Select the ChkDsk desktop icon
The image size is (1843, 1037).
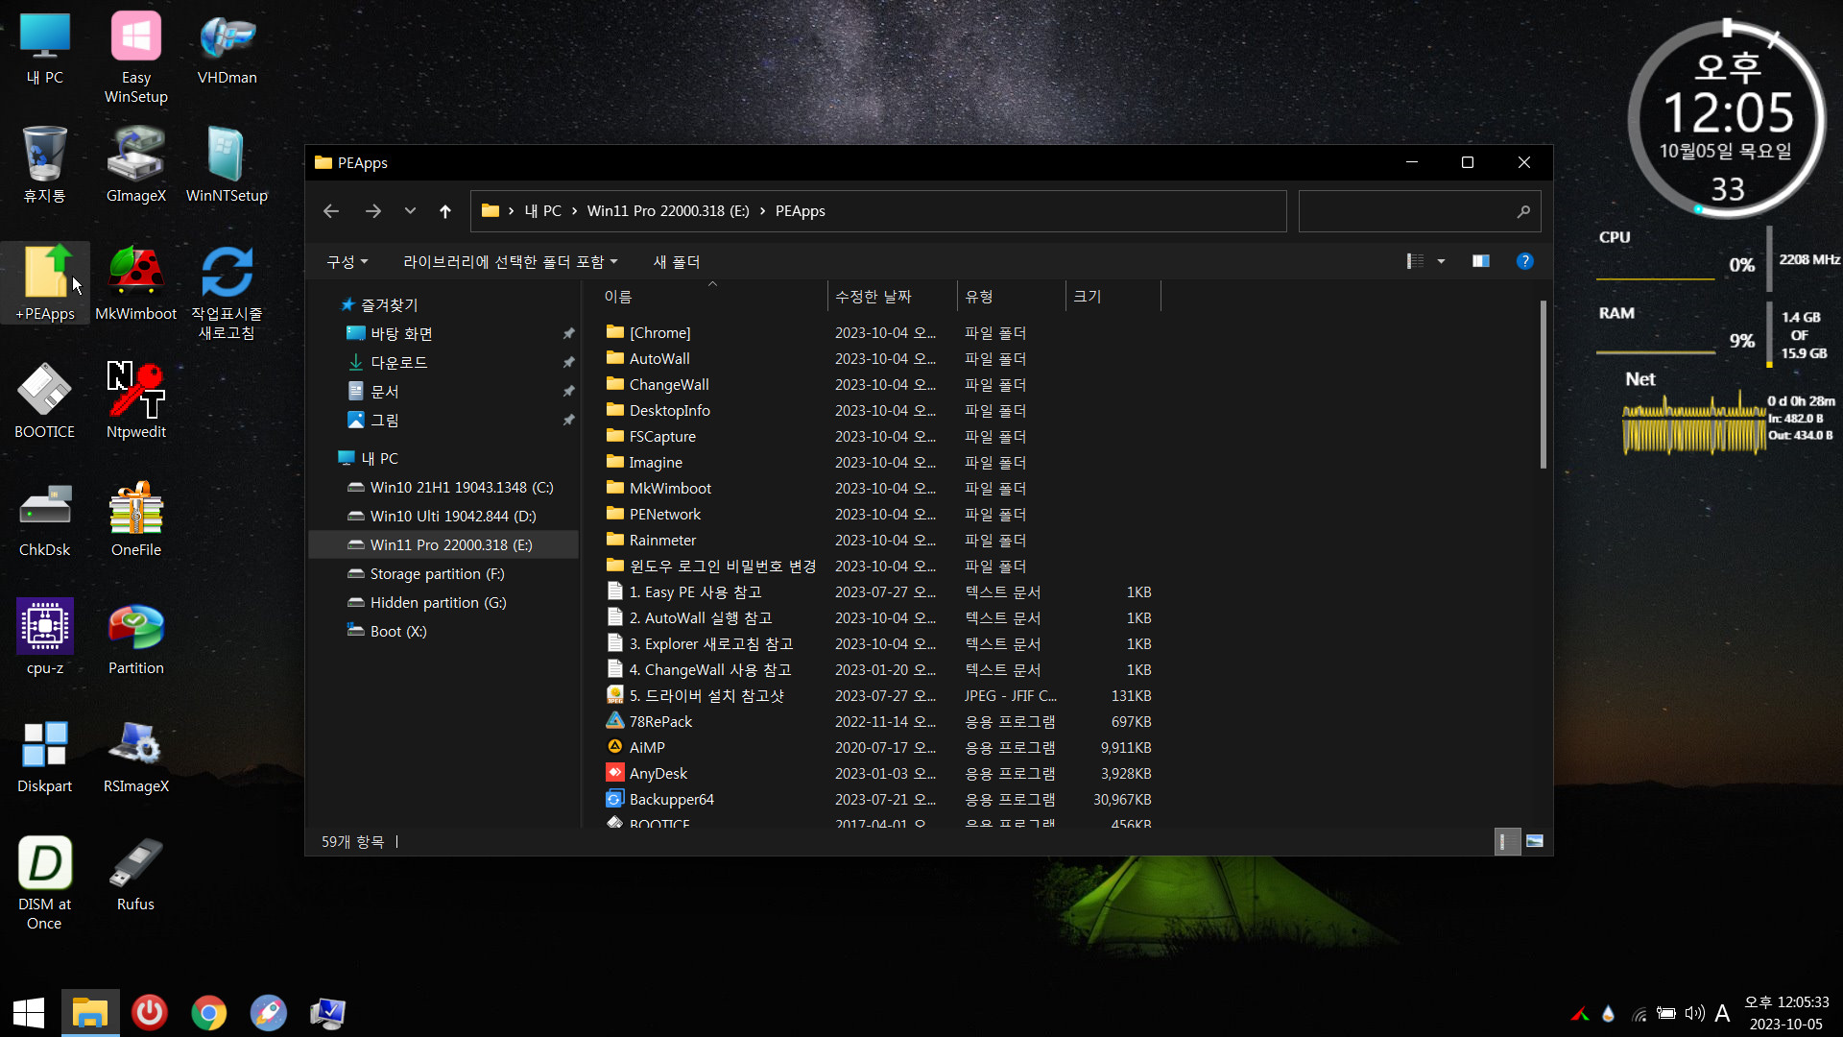point(45,519)
